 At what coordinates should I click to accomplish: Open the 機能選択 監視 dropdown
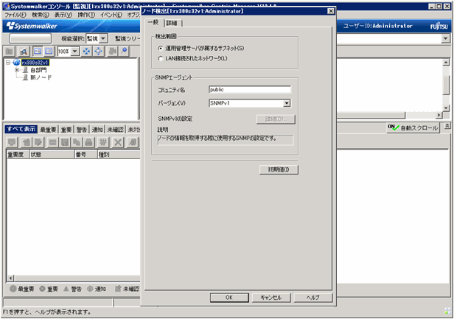click(x=103, y=38)
